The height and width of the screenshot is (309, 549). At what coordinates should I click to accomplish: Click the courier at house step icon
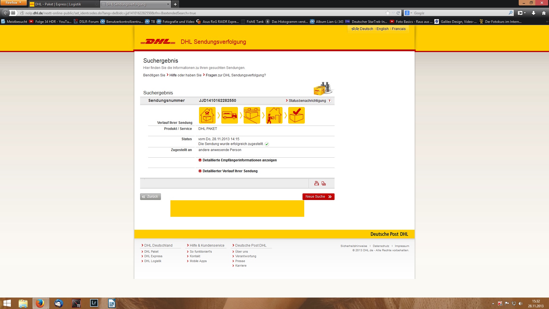274,115
